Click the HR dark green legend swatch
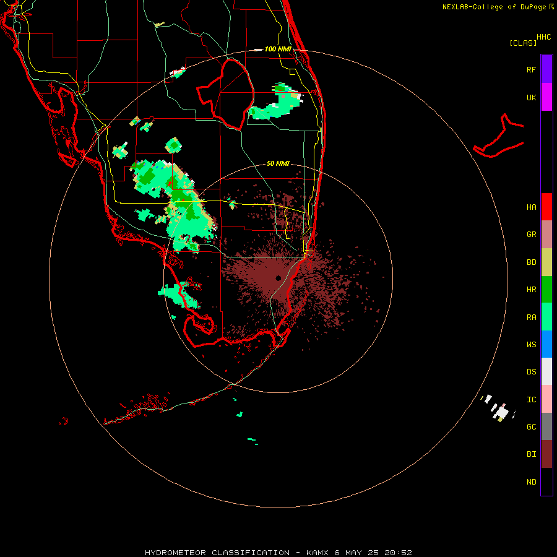This screenshot has width=557, height=557. [x=546, y=290]
